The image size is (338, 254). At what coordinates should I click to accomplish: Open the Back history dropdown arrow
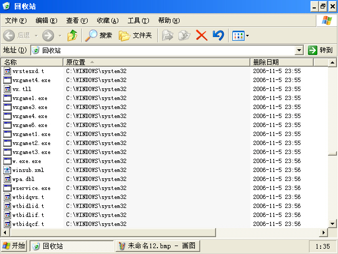36,35
